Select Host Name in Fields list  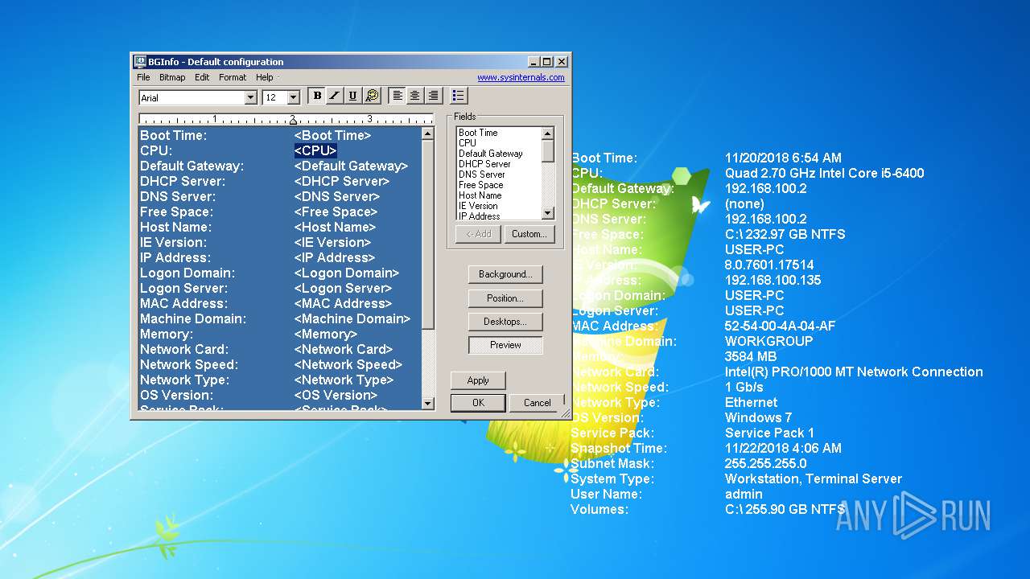(480, 195)
